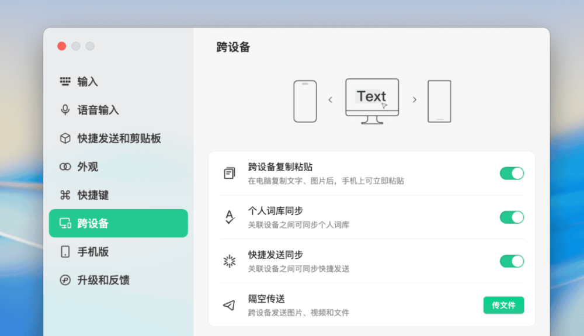Screen dimensions: 584x336
Task: Click the right tablet illustration
Action: coord(440,101)
